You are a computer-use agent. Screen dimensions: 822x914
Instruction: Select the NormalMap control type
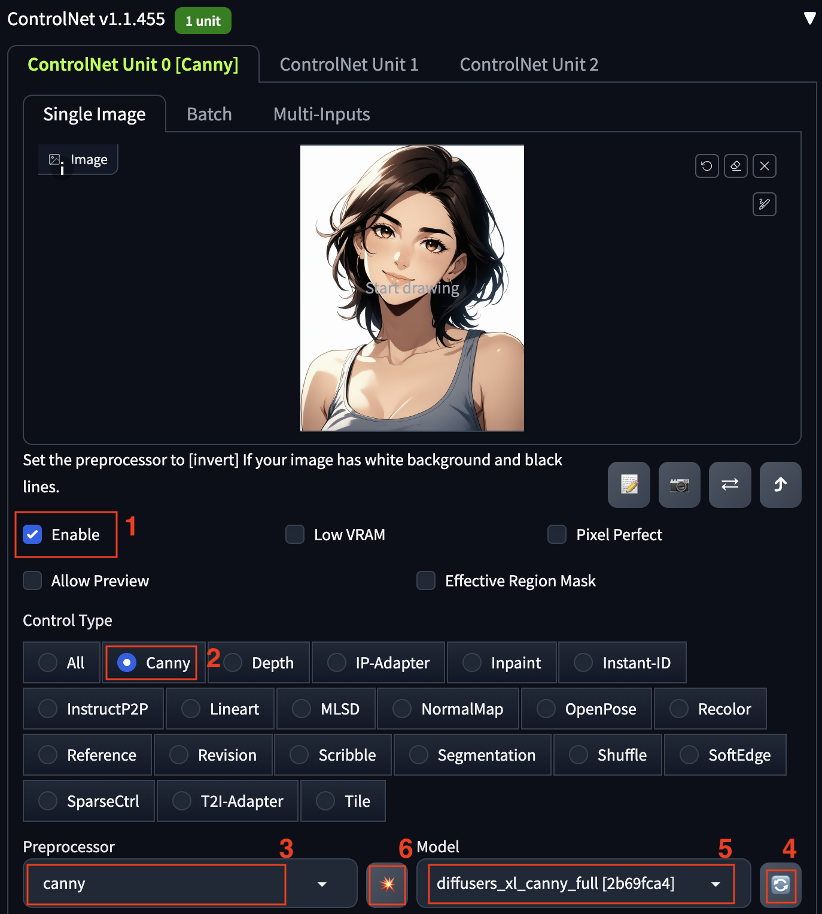pos(448,709)
